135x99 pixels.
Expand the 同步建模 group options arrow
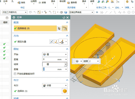pos(86,8)
